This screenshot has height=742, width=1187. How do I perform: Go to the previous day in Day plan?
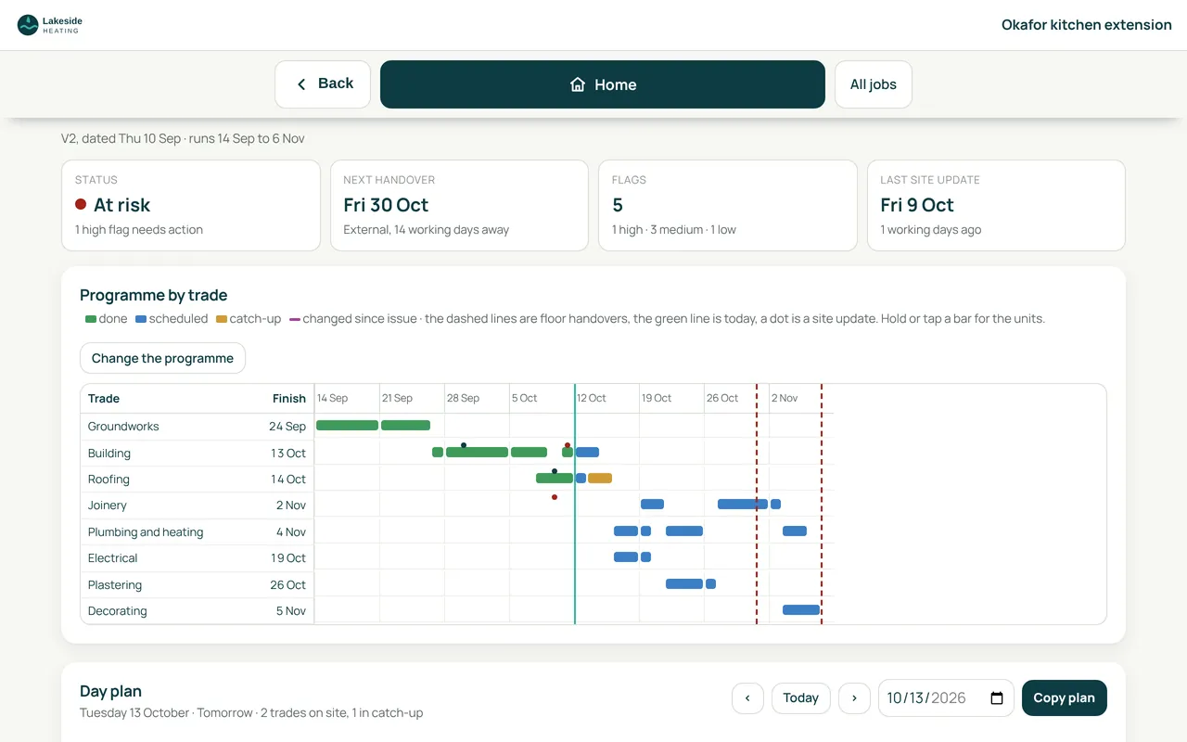[747, 698]
